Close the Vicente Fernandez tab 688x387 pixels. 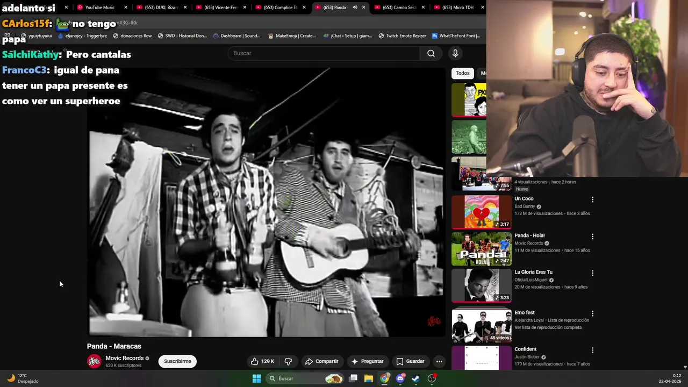coord(245,8)
